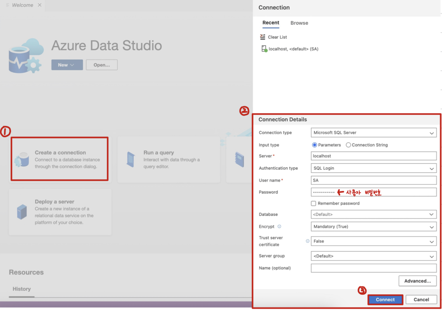Click the Clear List icon
442x315 pixels.
pos(263,37)
